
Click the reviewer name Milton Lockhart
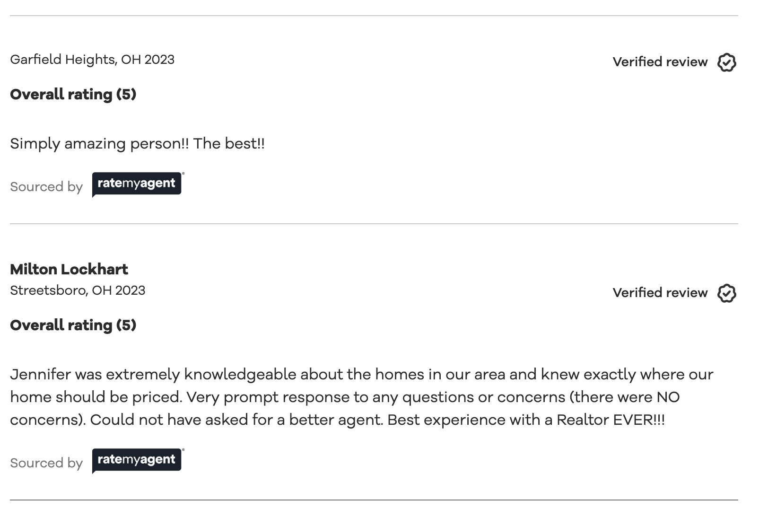point(69,270)
